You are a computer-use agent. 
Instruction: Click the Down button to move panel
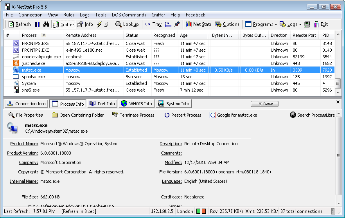point(264,104)
